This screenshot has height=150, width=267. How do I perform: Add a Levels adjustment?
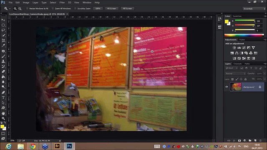click(239, 48)
